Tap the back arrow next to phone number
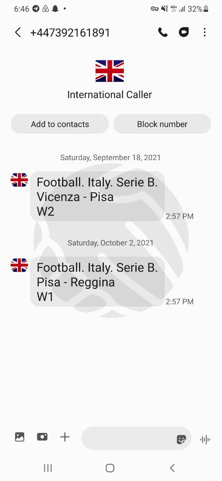This screenshot has width=222, height=481. pyautogui.click(x=18, y=33)
